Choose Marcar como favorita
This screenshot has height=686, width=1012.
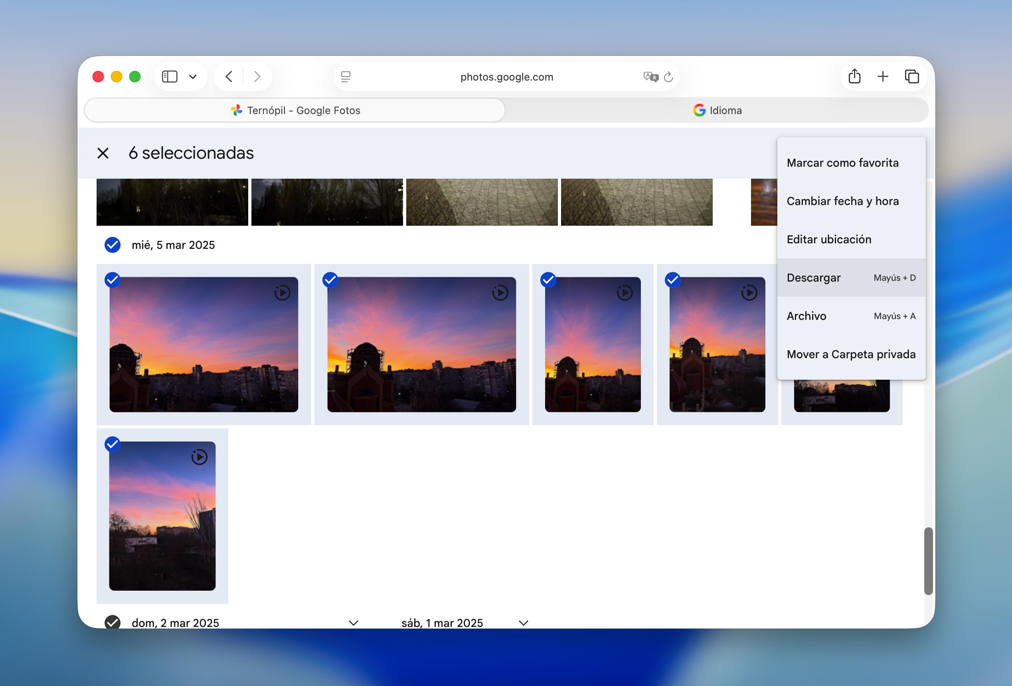pyautogui.click(x=851, y=163)
